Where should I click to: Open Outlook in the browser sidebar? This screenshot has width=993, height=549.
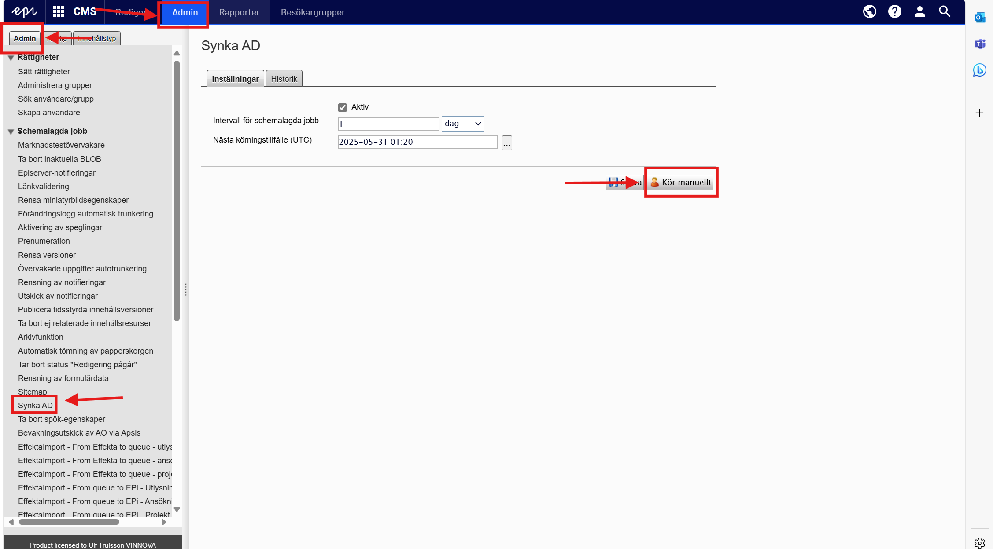(979, 18)
